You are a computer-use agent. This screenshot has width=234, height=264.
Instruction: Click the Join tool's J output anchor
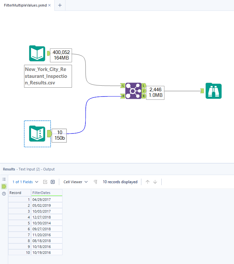[144, 91]
